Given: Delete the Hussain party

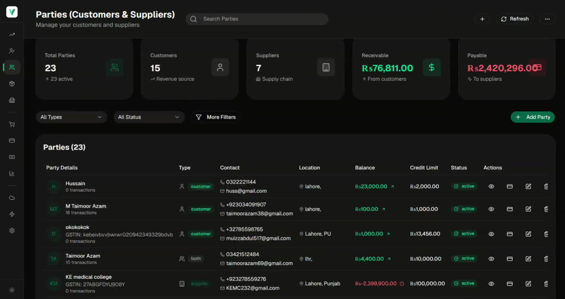Looking at the screenshot, I should click(546, 186).
